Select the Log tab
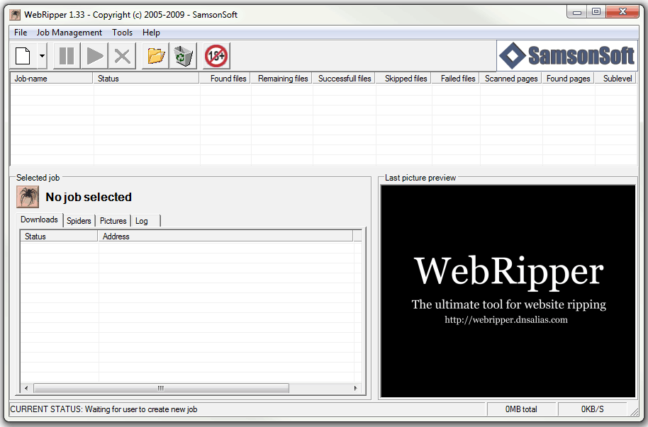 [142, 221]
